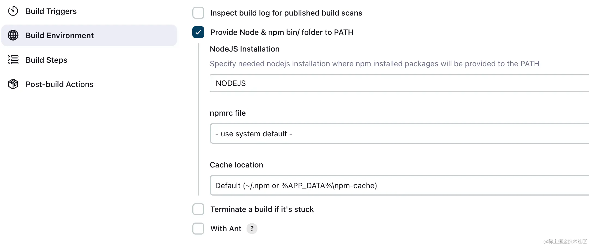The width and height of the screenshot is (589, 246).
Task: Click the Provide Node & npm label text
Action: [x=282, y=32]
